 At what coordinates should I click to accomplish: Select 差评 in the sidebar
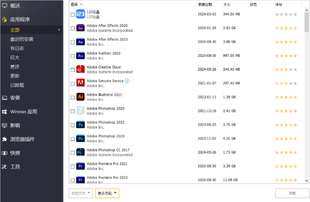15,67
